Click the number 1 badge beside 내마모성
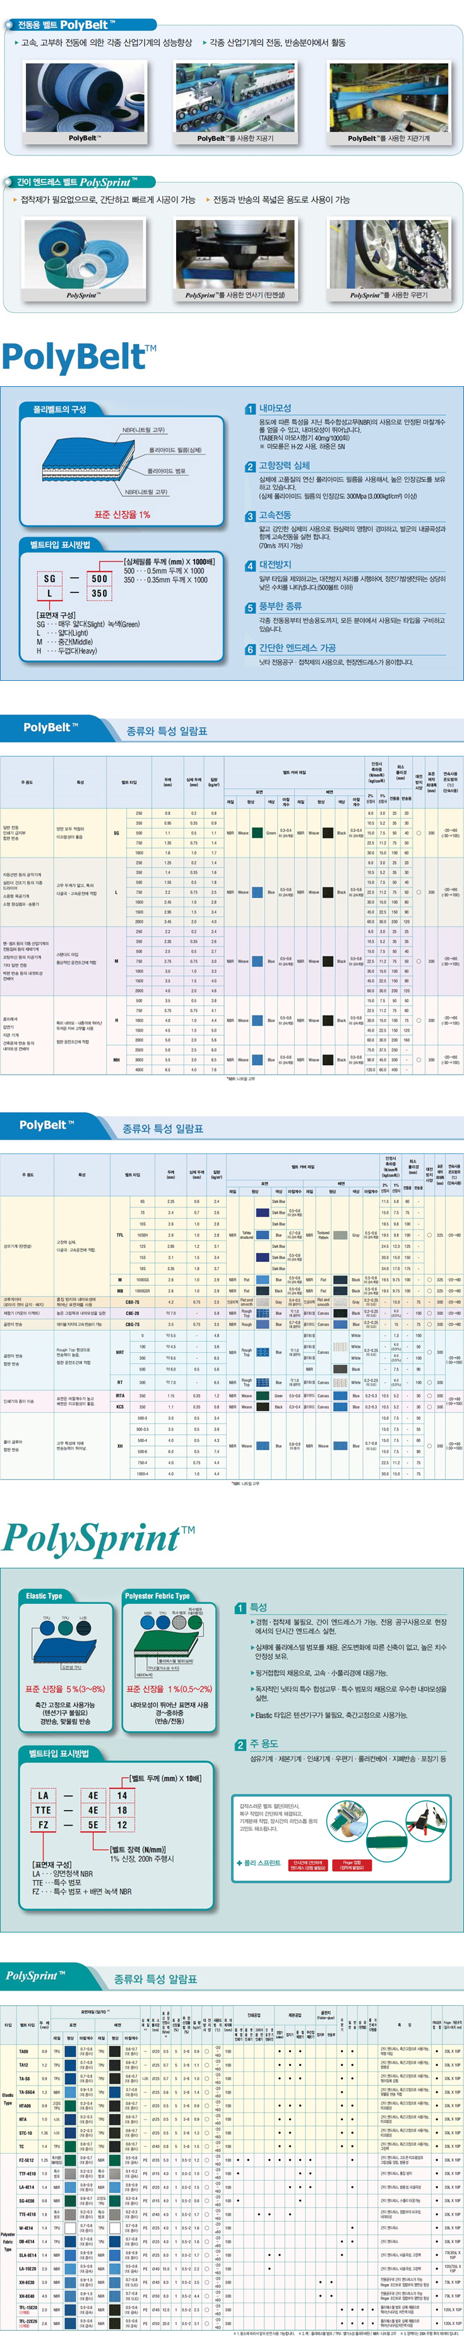The width and height of the screenshot is (464, 2351). pyautogui.click(x=250, y=409)
